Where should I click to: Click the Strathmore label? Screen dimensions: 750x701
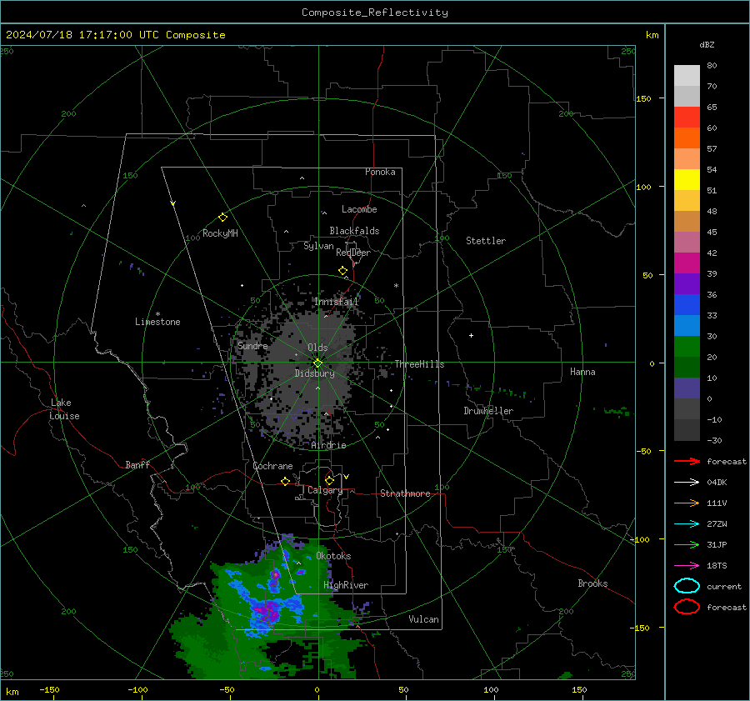coord(405,493)
